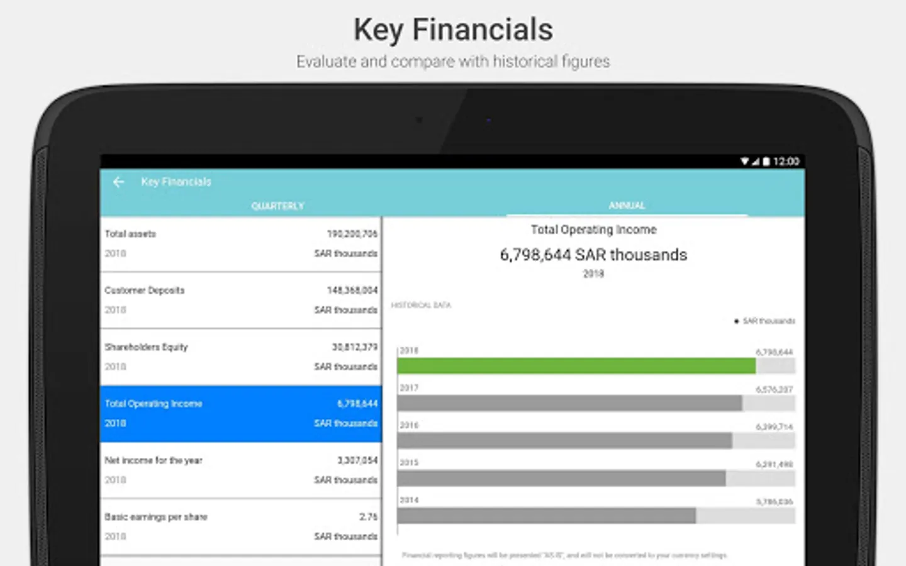Tap the 6,798,644 SAR thousands headline

pos(593,255)
